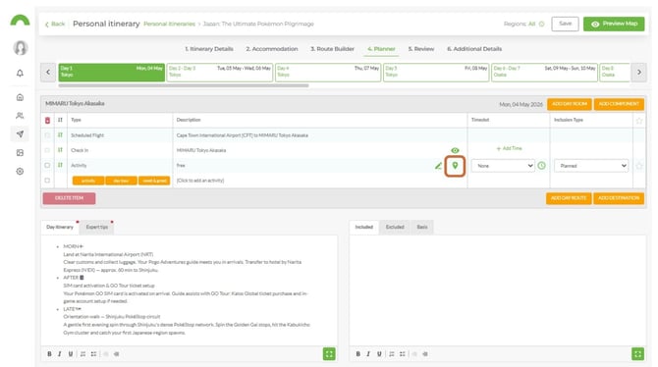The height and width of the screenshot is (367, 658).
Task: Open the home icon in sidebar
Action: [x=20, y=97]
